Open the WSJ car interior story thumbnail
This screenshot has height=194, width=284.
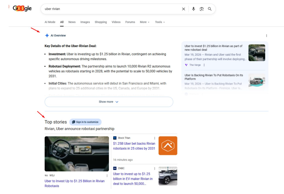(77, 154)
